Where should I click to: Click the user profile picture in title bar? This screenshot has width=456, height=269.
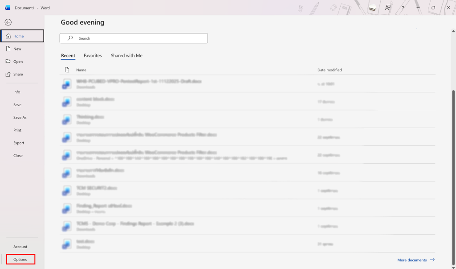pos(373,8)
